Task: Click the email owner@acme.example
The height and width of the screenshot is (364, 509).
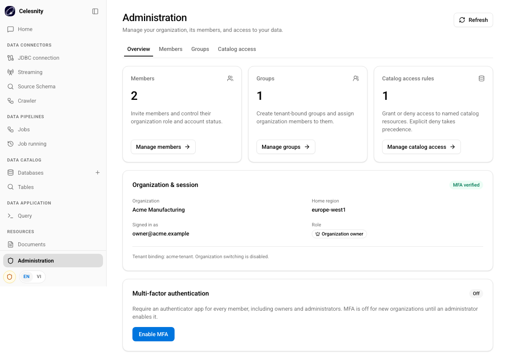Action: coord(161,234)
